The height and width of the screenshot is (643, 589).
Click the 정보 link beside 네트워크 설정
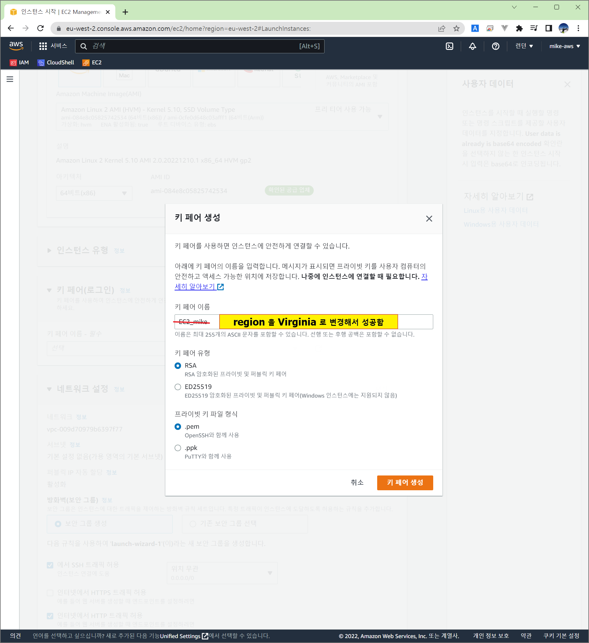[119, 390]
